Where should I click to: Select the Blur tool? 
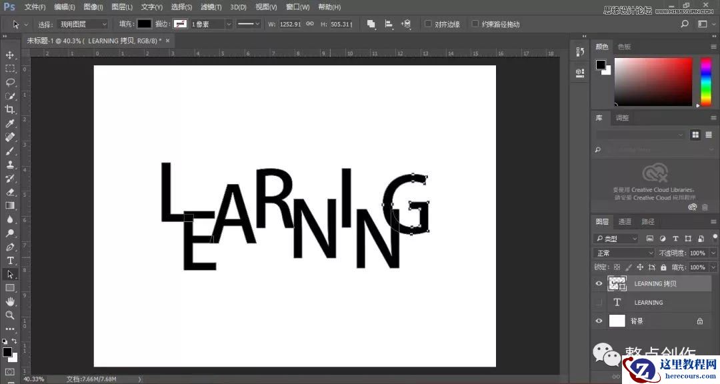(9, 219)
